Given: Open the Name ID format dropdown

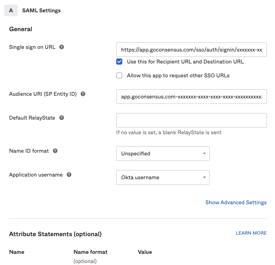Looking at the screenshot, I should [x=163, y=153].
